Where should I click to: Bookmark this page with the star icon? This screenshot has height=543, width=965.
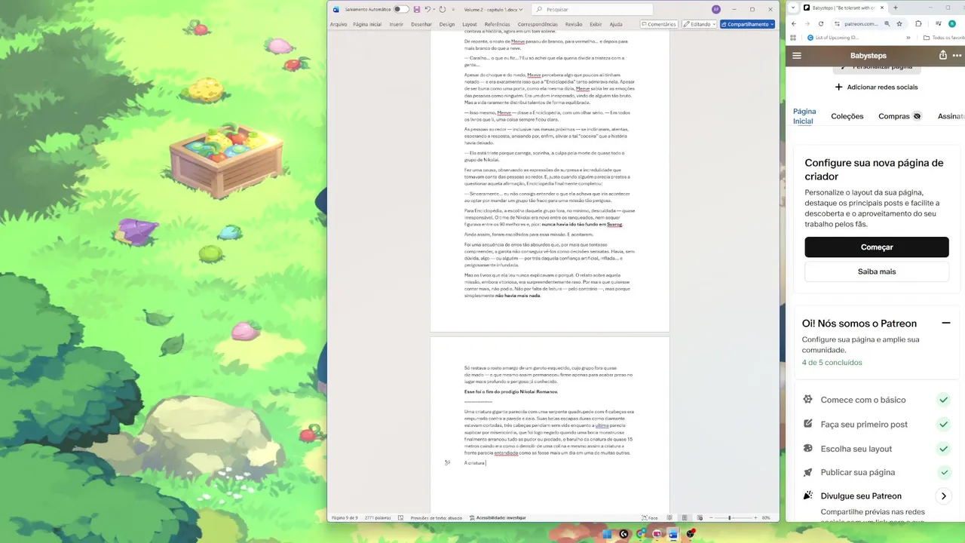point(899,23)
